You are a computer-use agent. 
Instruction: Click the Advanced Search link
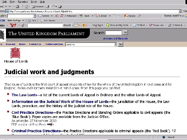115,38
